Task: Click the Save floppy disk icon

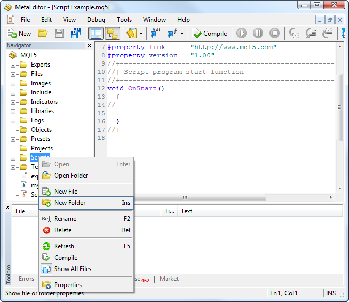Action: [59, 34]
